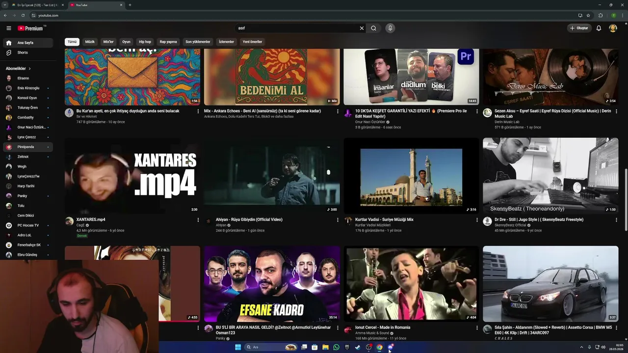Open options menu for Bu Kur'an ayeti video
The width and height of the screenshot is (628, 353).
point(198,111)
